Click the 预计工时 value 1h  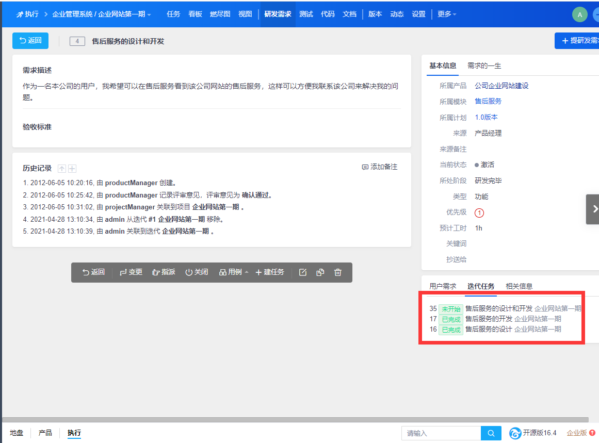(479, 228)
